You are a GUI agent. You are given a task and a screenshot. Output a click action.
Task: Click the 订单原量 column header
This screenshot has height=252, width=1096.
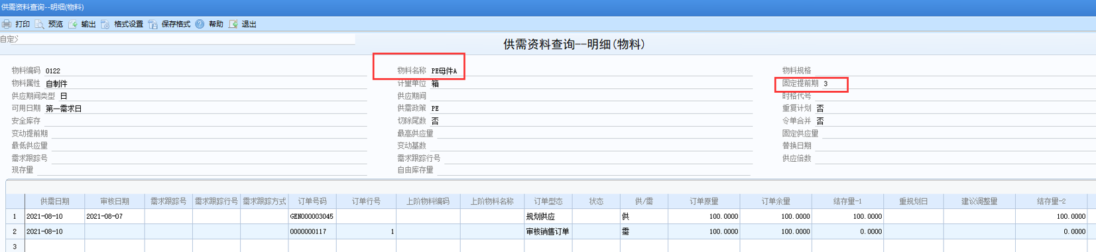tap(703, 201)
